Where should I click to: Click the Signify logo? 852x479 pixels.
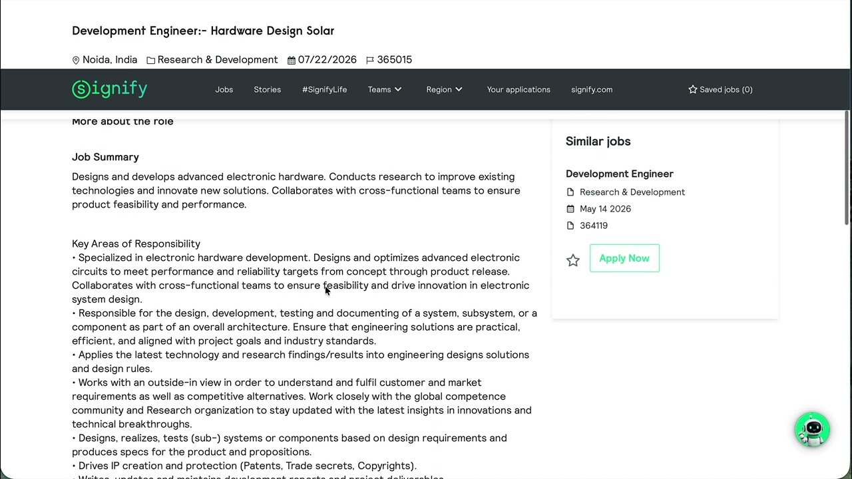110,89
